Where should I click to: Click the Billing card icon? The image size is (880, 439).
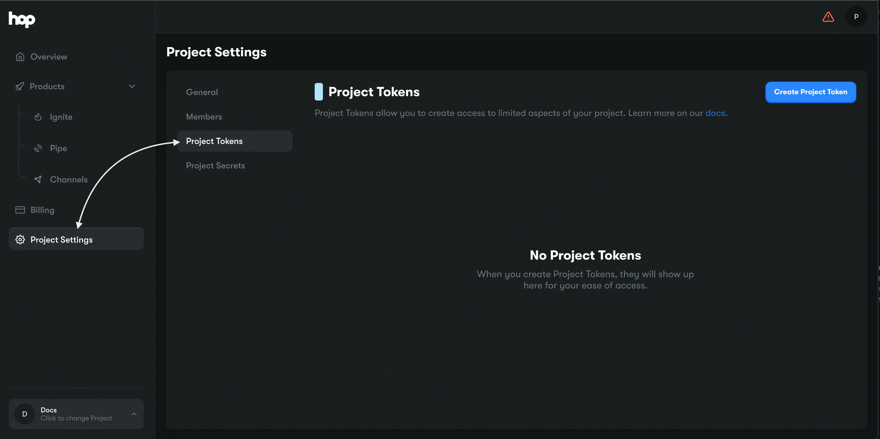click(x=20, y=210)
